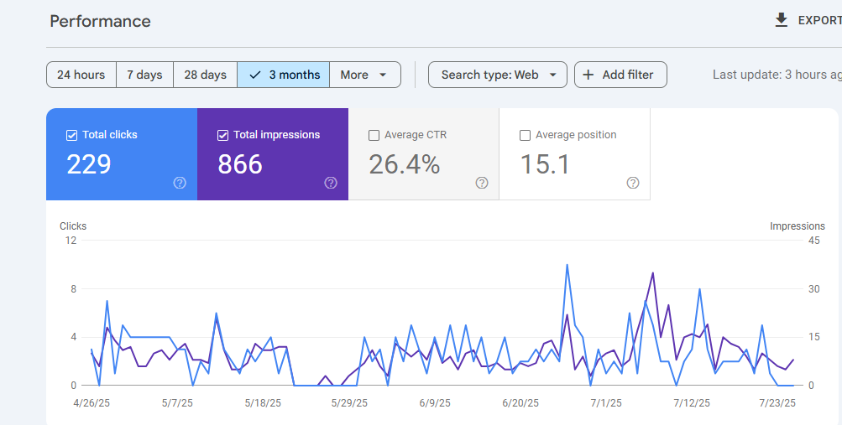
Task: Open help icon on Total impressions card
Action: click(331, 183)
